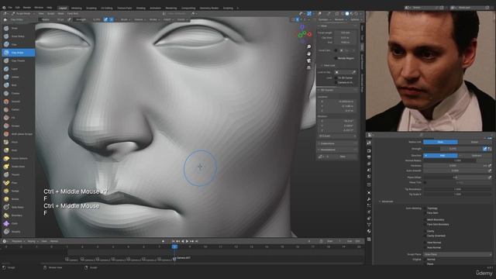Screen dimensions: 496x279
Task: Enable Cavity auto-masking checkbox
Action: pos(425,231)
